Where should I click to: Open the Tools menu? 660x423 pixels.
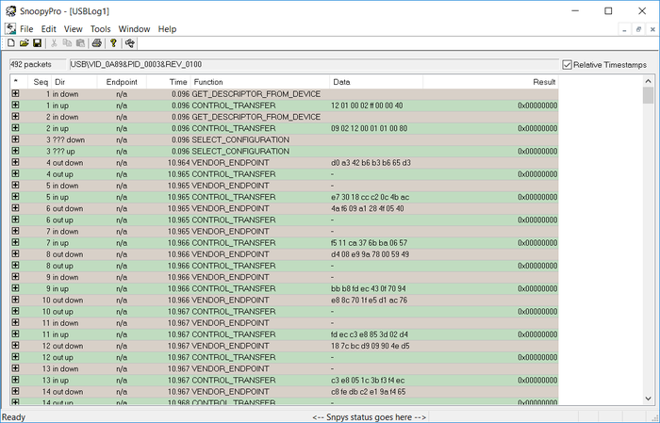pyautogui.click(x=100, y=29)
